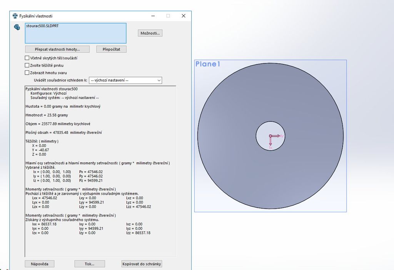Click the Objem = 23577.89 line
Image resolution: width=394 pixels, height=270 pixels.
click(58, 124)
